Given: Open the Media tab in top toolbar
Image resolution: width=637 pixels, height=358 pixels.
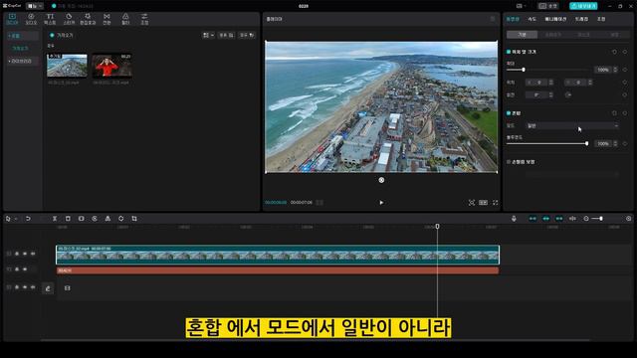Looking at the screenshot, I should (x=12, y=19).
